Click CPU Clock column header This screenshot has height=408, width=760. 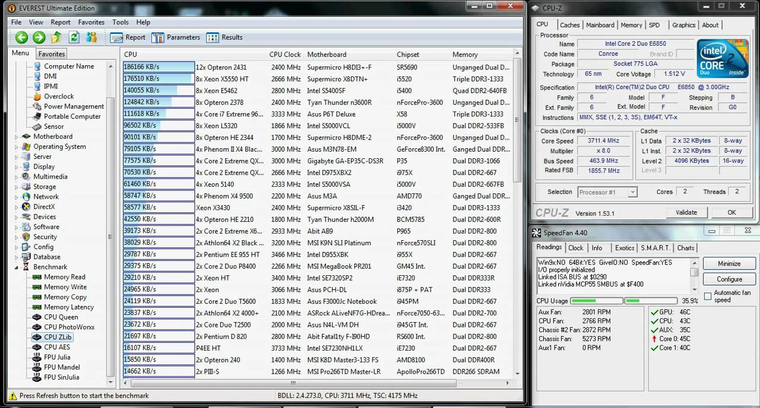click(285, 55)
